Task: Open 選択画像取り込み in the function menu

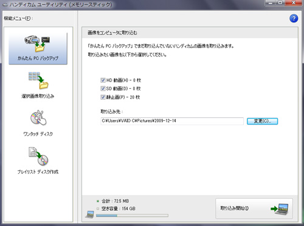Action: click(x=38, y=85)
